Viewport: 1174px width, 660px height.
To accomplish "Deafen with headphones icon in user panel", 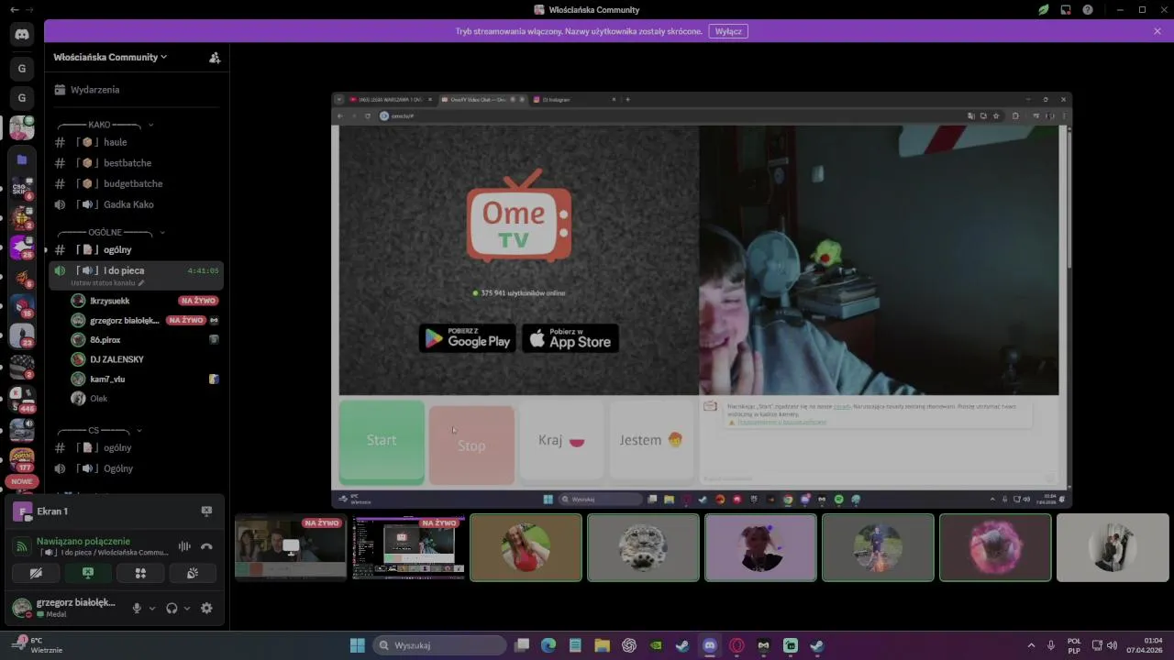I will pyautogui.click(x=172, y=608).
